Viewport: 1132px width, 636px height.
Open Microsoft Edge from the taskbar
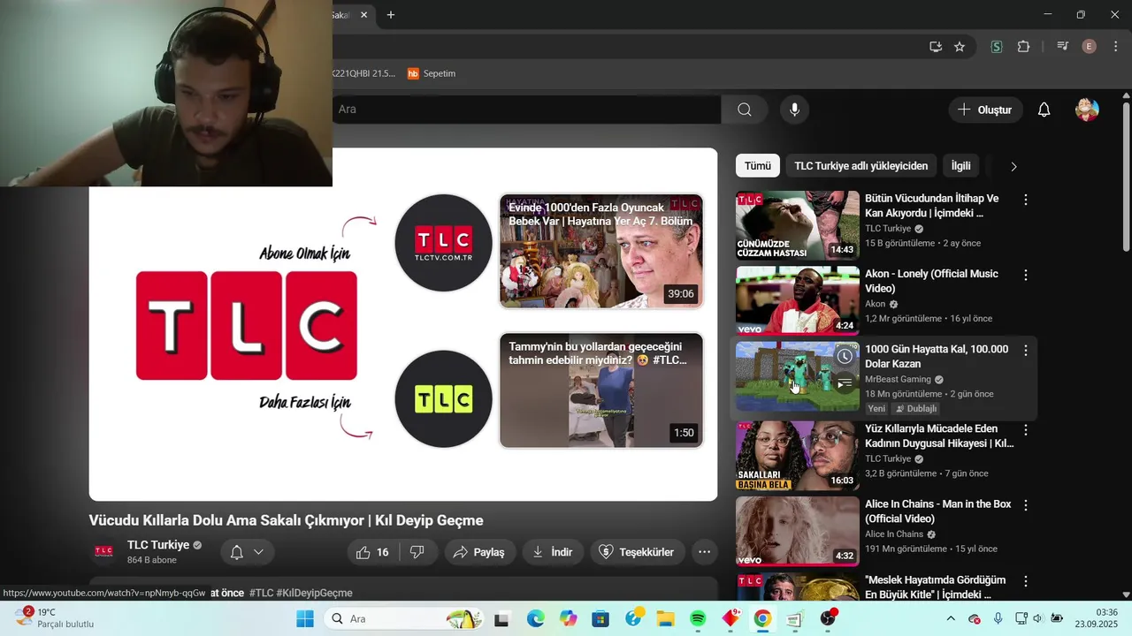point(536,618)
